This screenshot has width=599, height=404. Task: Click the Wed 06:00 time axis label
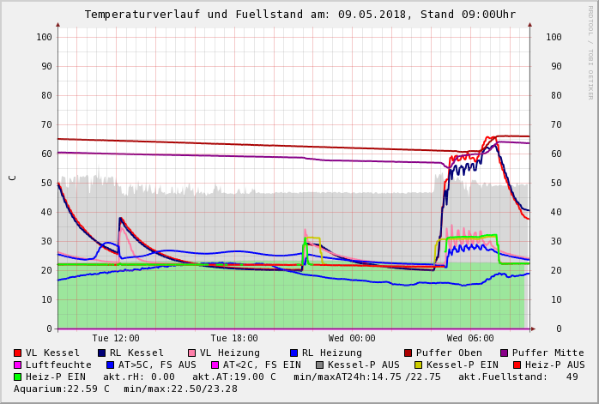tap(470, 339)
